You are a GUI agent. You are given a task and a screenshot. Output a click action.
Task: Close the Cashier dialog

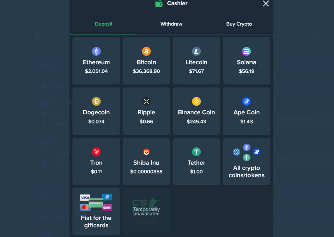[x=266, y=3]
